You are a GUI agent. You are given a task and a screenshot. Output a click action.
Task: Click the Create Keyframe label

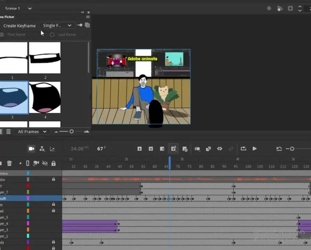tap(19, 26)
